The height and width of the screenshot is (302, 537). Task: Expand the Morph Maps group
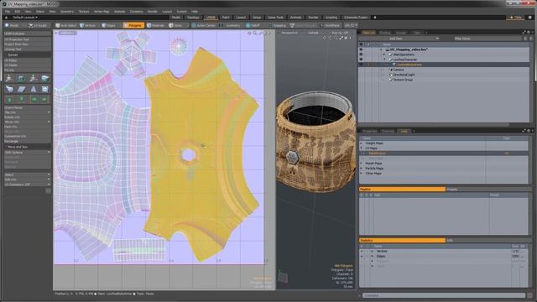[362, 164]
